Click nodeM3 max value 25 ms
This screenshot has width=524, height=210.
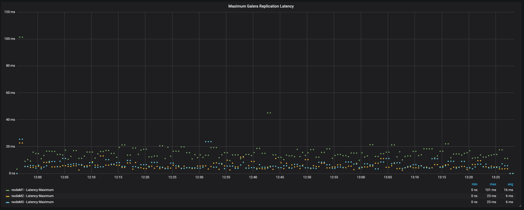click(491, 202)
